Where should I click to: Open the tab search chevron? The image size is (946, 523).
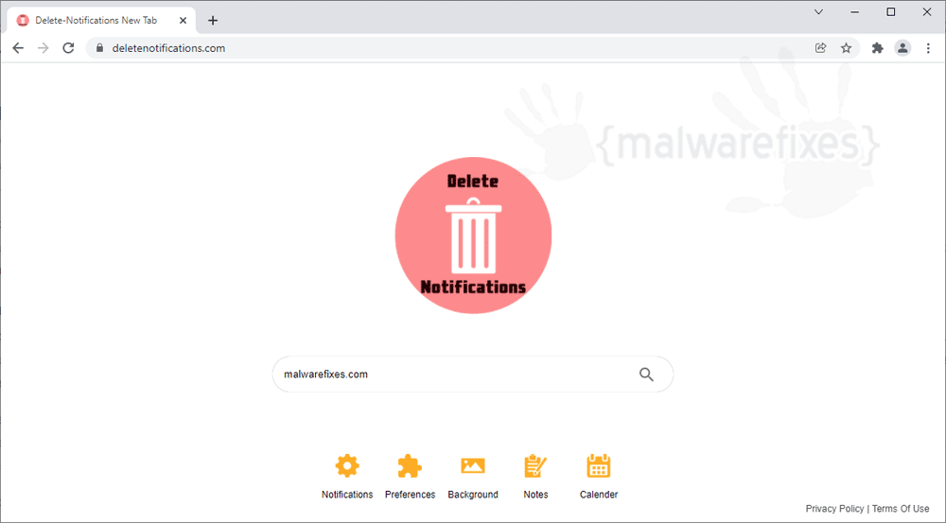(x=818, y=12)
